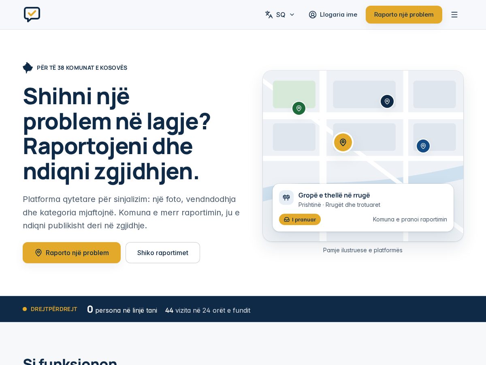Click Shiko raportimet button
The image size is (486, 365).
click(163, 253)
